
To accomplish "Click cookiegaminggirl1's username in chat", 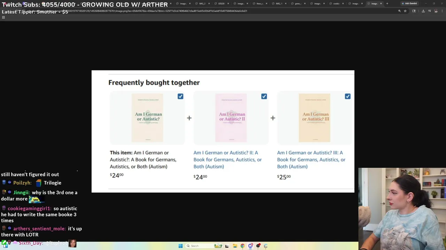I will [30, 208].
